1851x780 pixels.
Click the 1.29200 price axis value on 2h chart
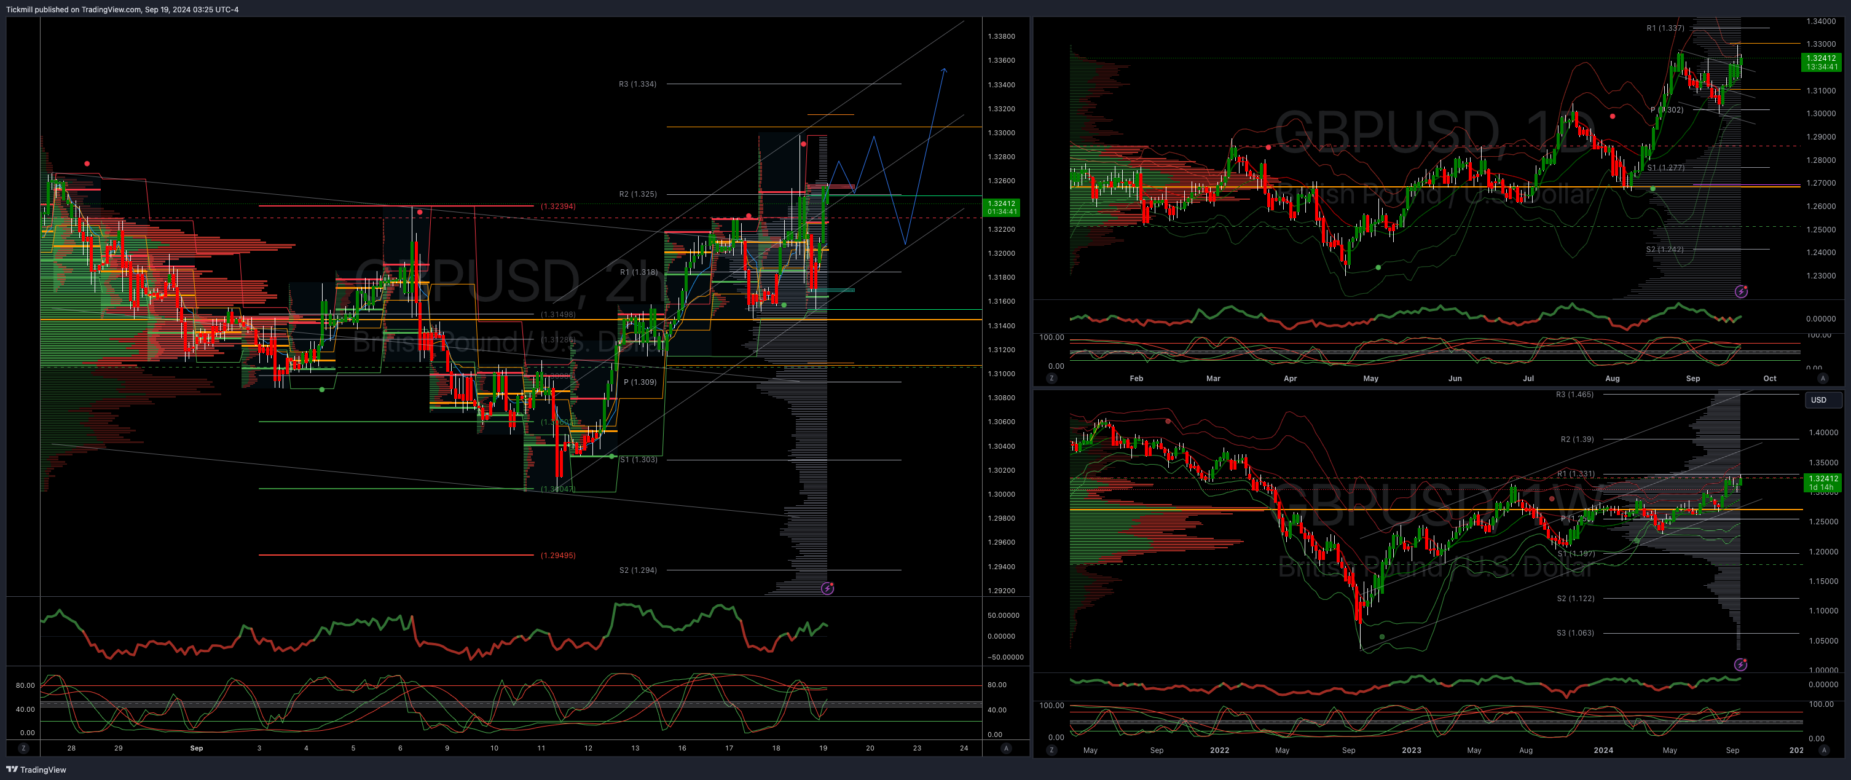pyautogui.click(x=1001, y=591)
